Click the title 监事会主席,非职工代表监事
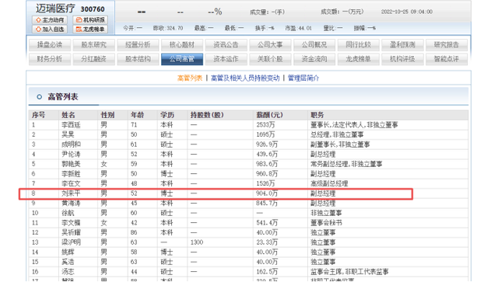498x282 pixels. 349,272
